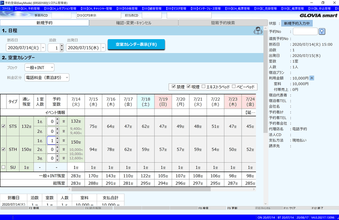Increase STS 1名 room count arrow
The image size is (339, 220).
click(x=58, y=120)
